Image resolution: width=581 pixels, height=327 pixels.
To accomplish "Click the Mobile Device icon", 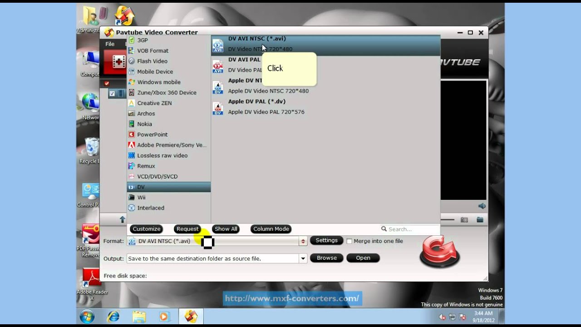I will click(132, 71).
